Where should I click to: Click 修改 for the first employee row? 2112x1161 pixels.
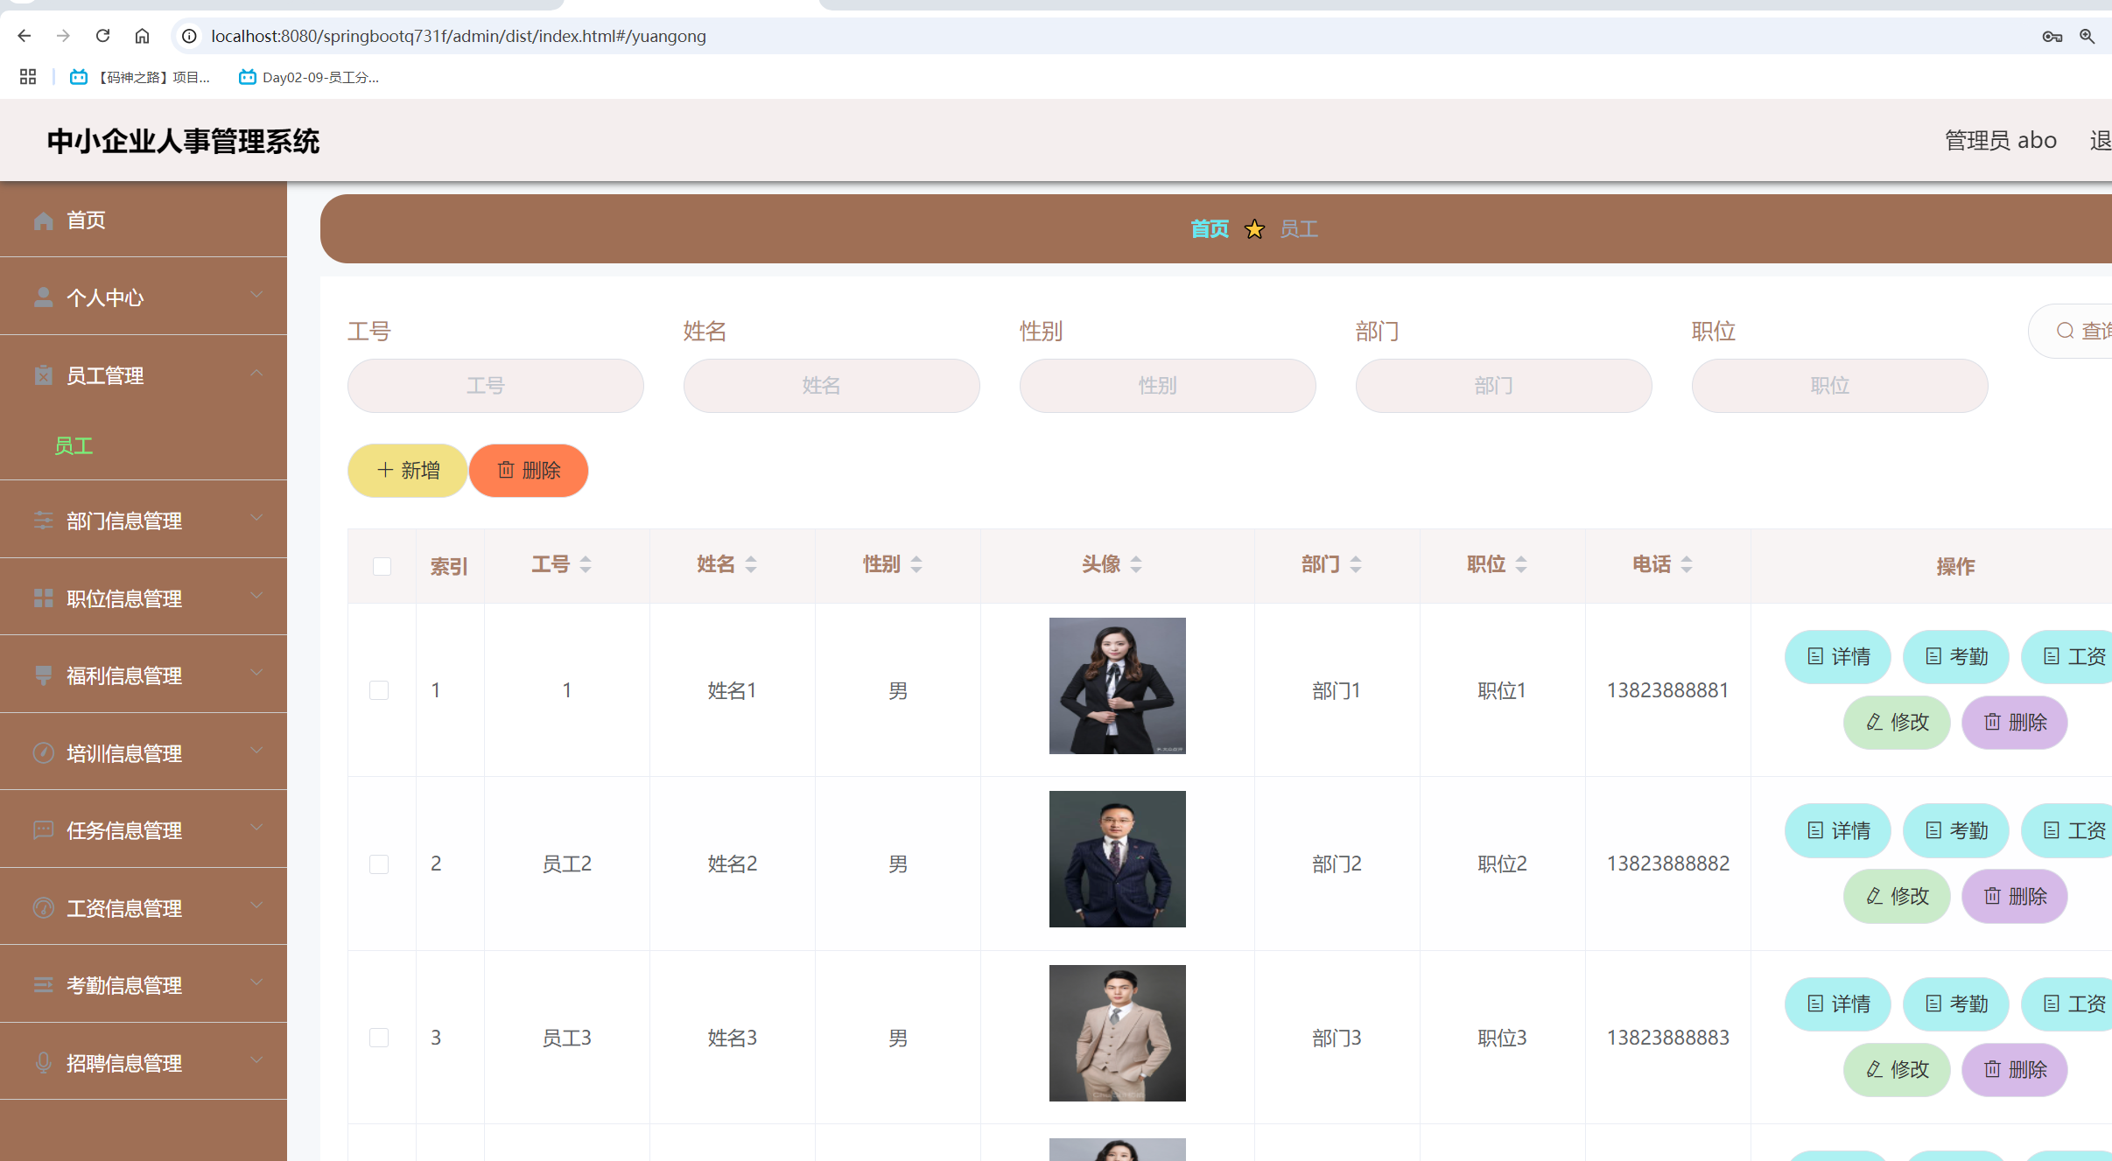(1896, 723)
